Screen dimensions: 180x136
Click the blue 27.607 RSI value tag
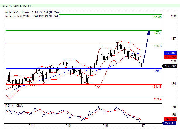[x=169, y=123]
